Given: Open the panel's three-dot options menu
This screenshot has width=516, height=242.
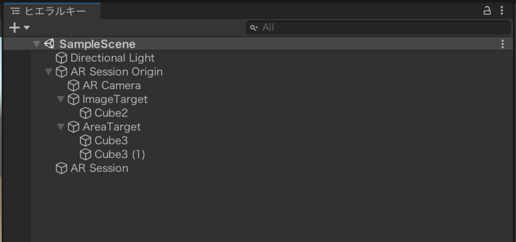Looking at the screenshot, I should tap(502, 10).
